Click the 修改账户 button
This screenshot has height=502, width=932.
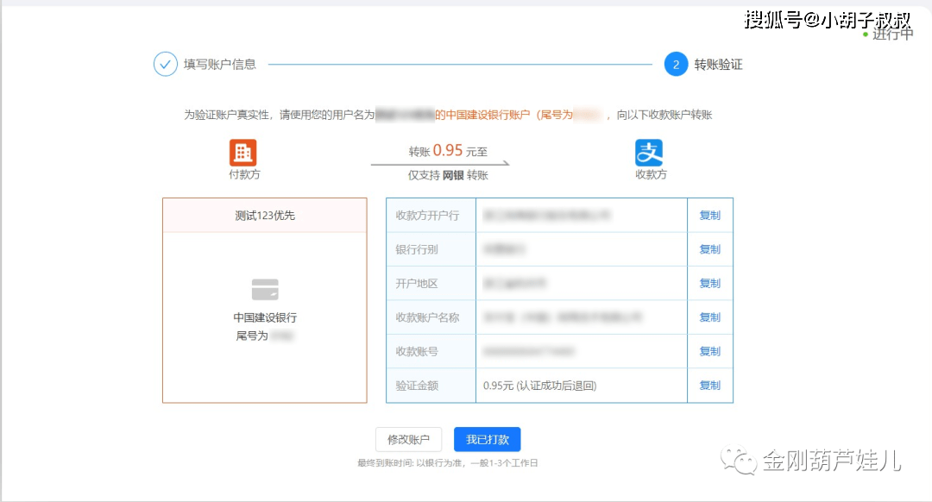408,439
